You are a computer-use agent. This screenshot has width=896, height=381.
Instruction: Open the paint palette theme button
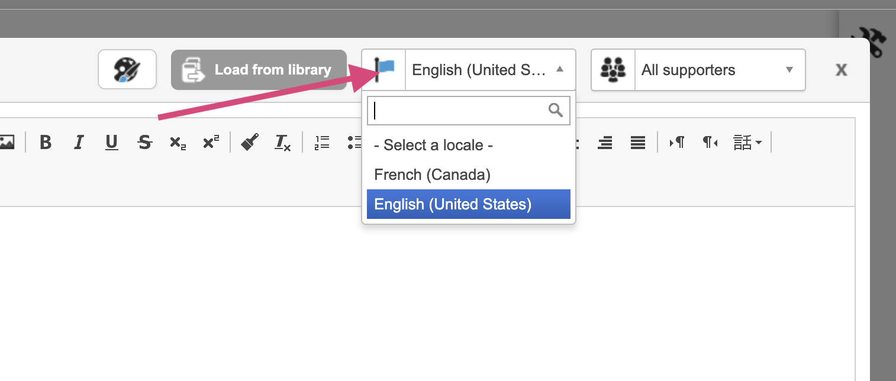pyautogui.click(x=127, y=70)
